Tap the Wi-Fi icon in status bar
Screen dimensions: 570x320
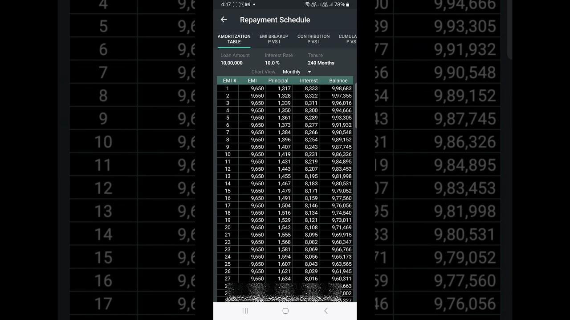pyautogui.click(x=307, y=4)
